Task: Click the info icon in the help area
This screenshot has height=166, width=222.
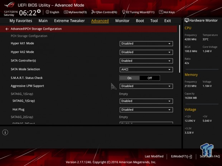Action: click(5, 132)
